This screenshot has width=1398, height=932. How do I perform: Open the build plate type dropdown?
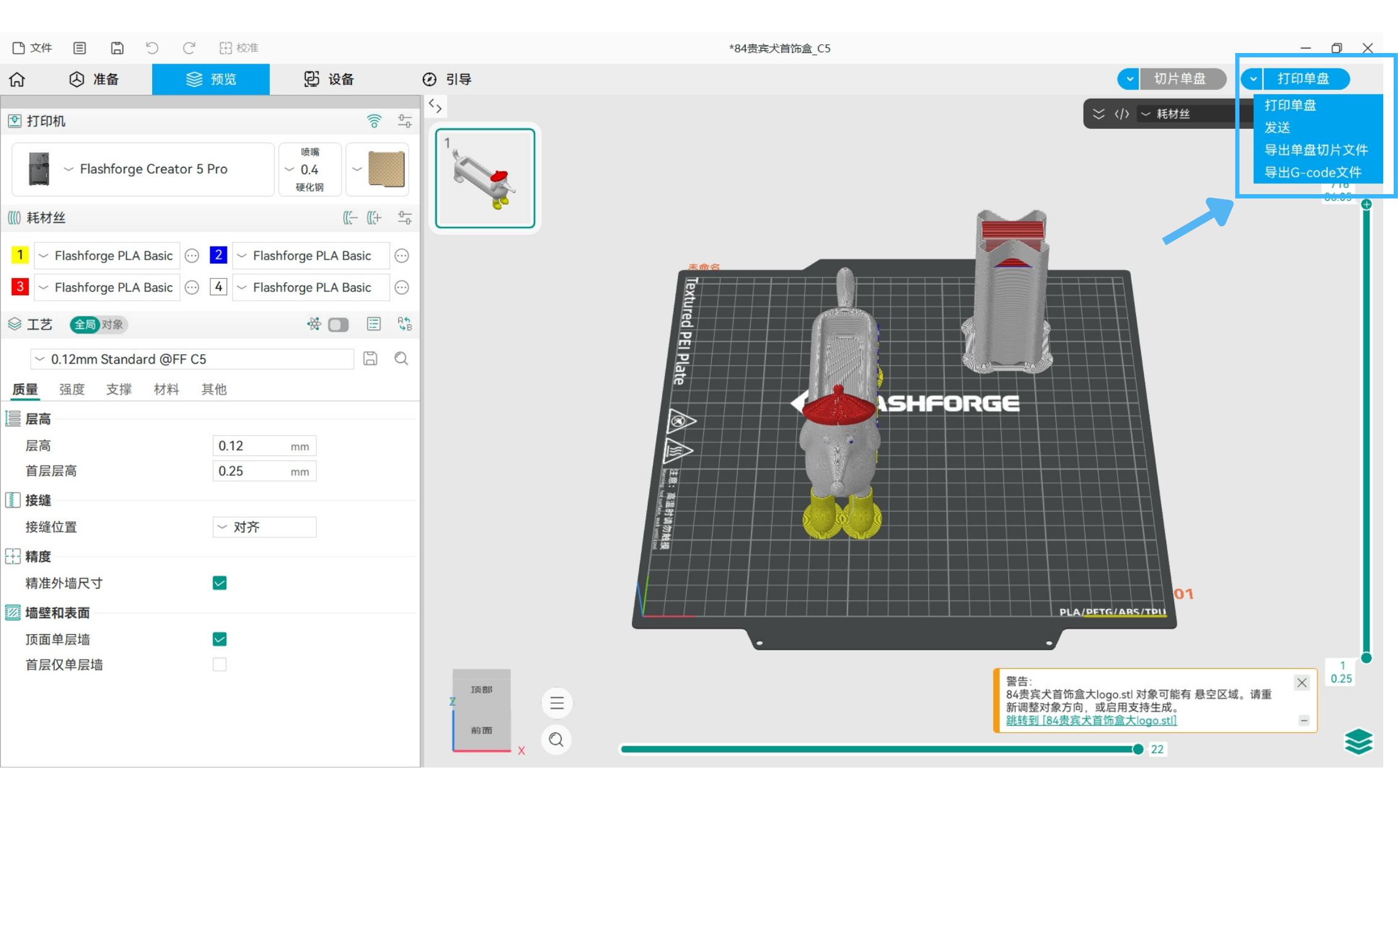point(378,170)
